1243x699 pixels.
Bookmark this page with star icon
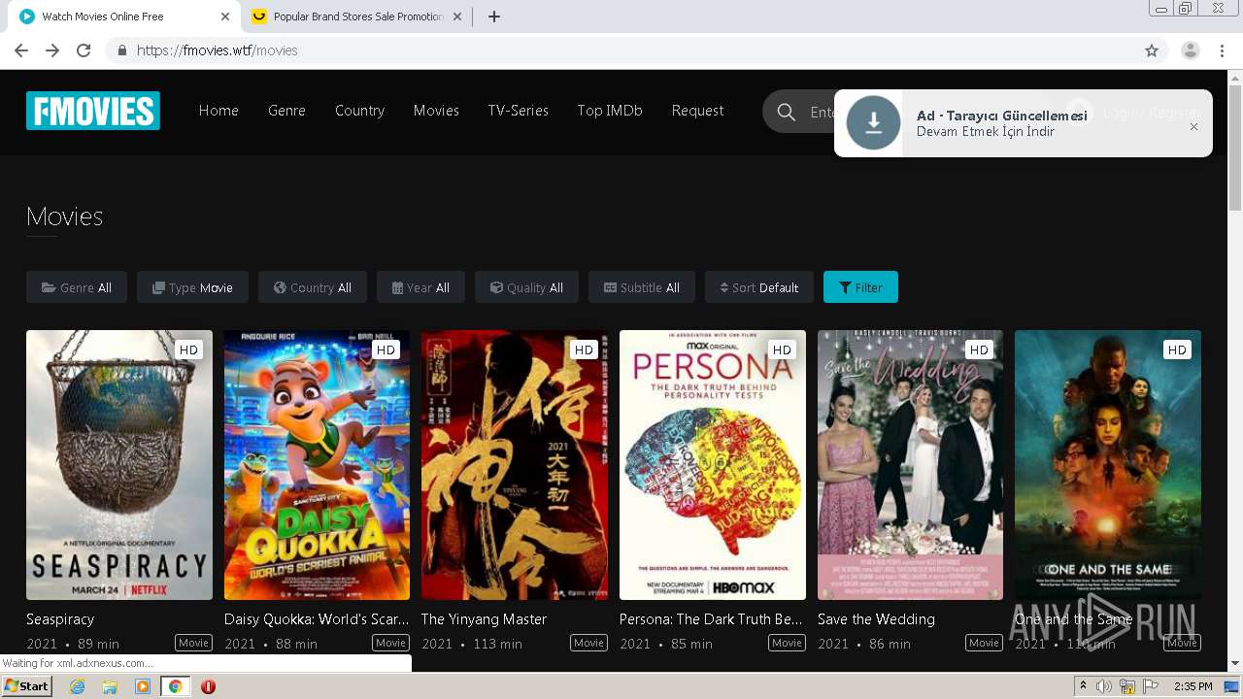1152,50
